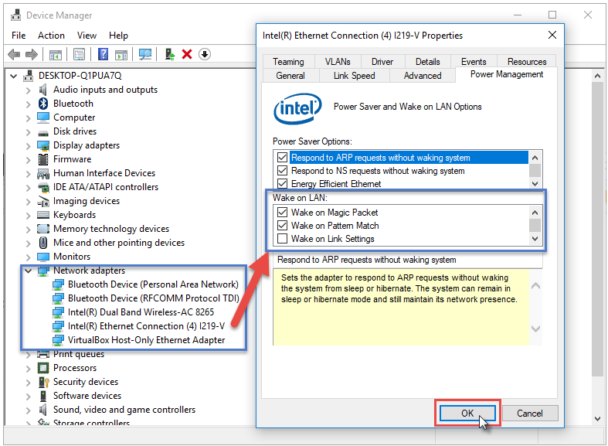Click the Back arrow toolbar icon
608x446 pixels.
(x=14, y=54)
